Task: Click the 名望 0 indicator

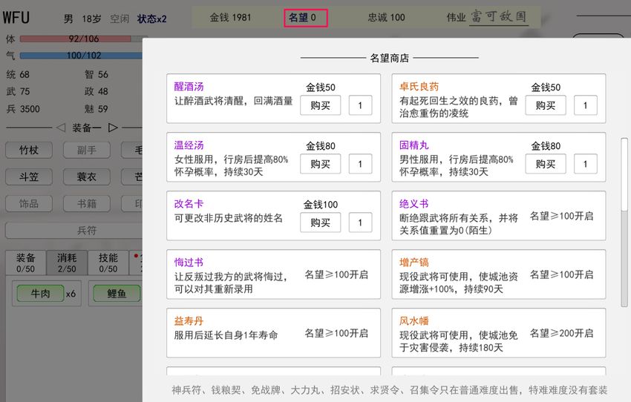Action: [x=305, y=17]
